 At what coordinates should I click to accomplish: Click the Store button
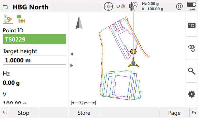click(x=84, y=113)
